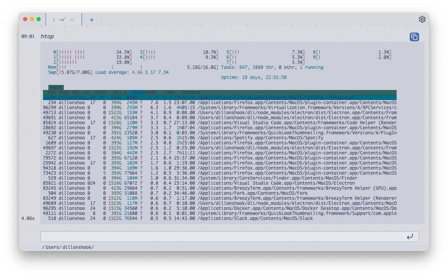Open terminal settings with the gear icon
The image size is (448, 276).
click(x=422, y=19)
